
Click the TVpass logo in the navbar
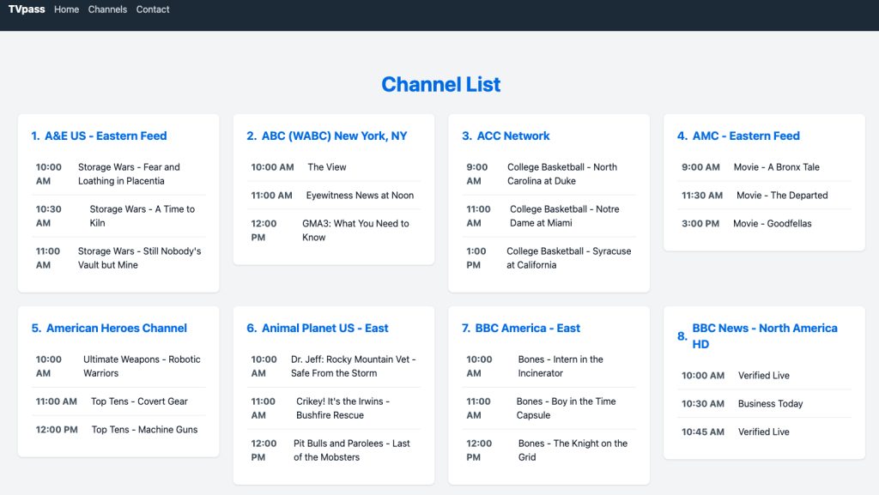(26, 9)
